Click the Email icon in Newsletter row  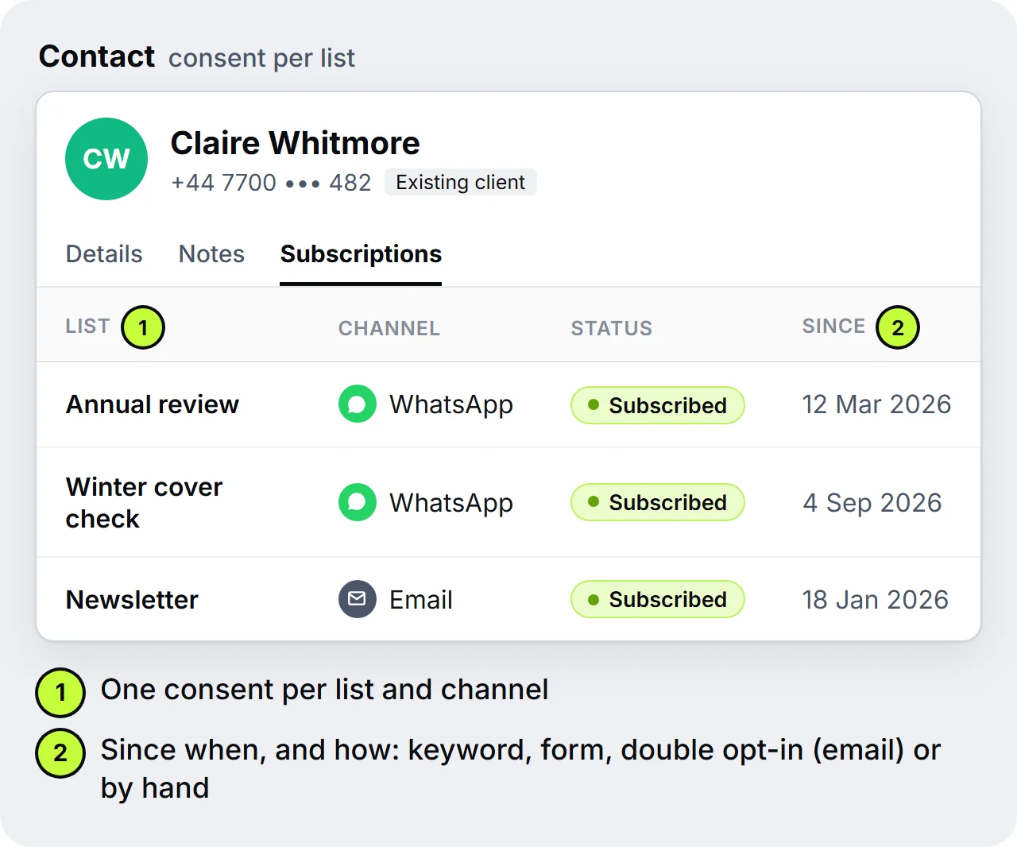pyautogui.click(x=358, y=599)
